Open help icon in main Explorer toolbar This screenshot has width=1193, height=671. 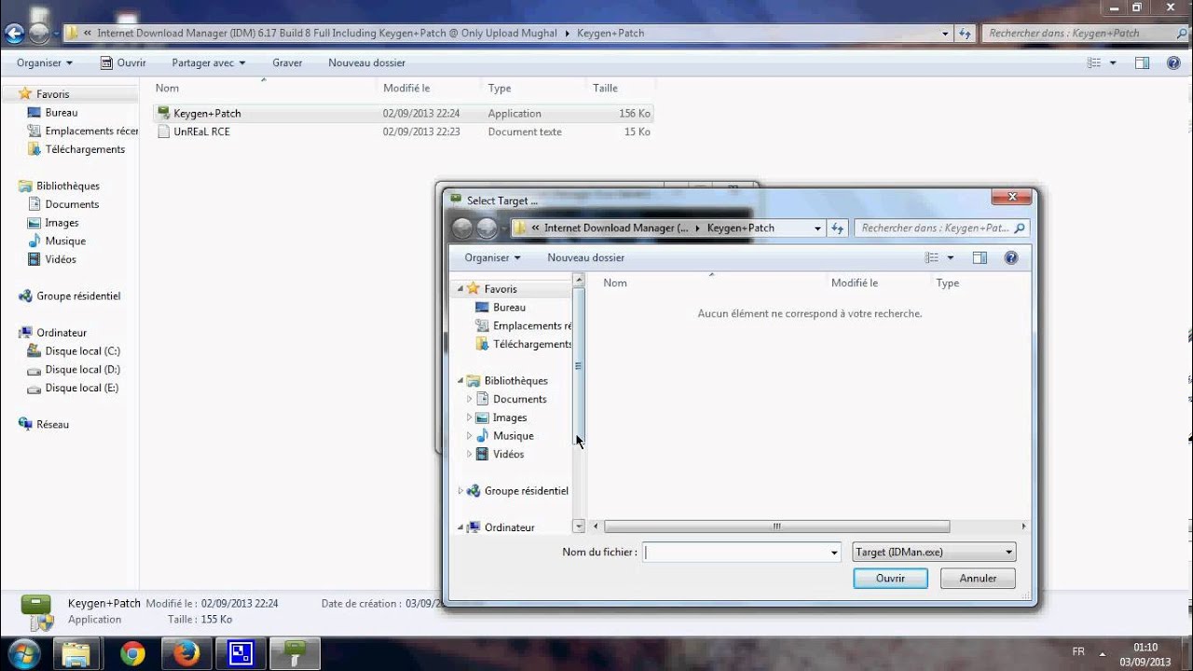[1174, 63]
